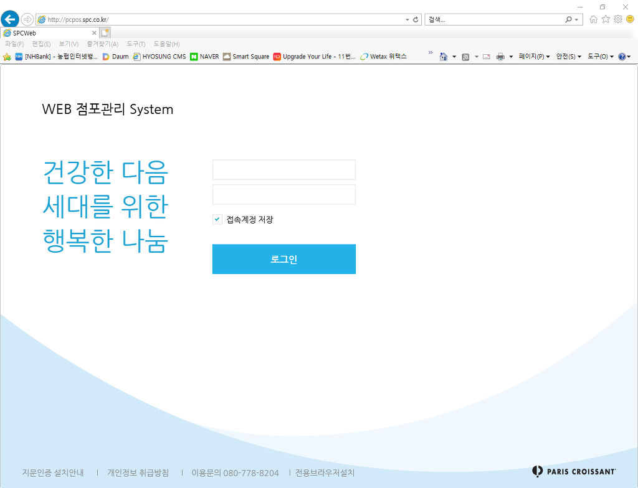Open the NHBank 농협인터넷뱅킹 bookmark
Image resolution: width=638 pixels, height=488 pixels.
[x=57, y=57]
